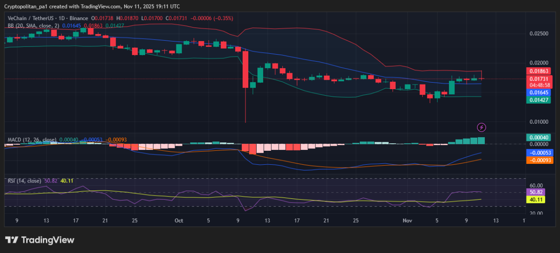Click the purple 50.82 RSI value tag
Image resolution: width=560 pixels, height=253 pixels.
point(535,192)
